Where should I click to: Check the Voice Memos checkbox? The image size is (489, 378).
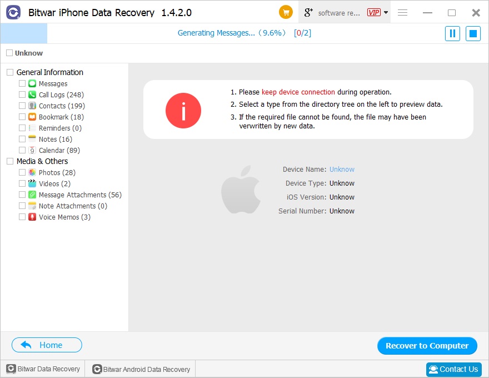click(x=22, y=217)
